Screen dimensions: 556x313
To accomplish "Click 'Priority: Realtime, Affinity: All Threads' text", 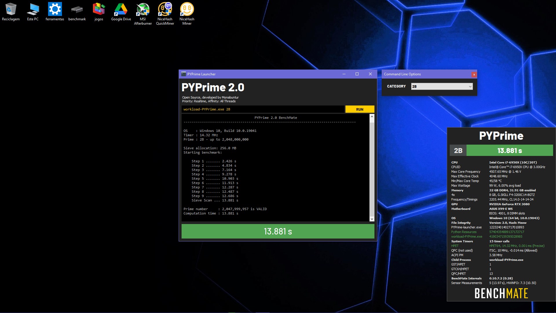I will (209, 101).
